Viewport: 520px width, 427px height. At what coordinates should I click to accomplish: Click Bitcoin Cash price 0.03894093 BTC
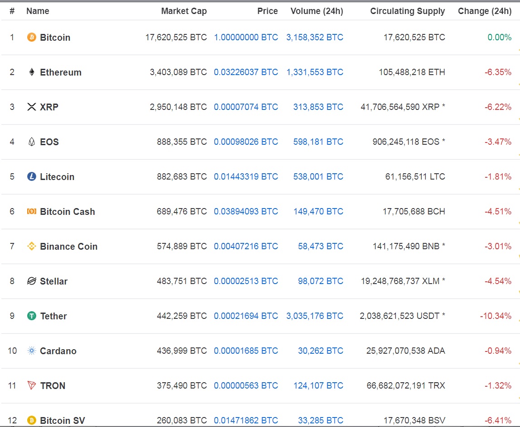pyautogui.click(x=246, y=211)
